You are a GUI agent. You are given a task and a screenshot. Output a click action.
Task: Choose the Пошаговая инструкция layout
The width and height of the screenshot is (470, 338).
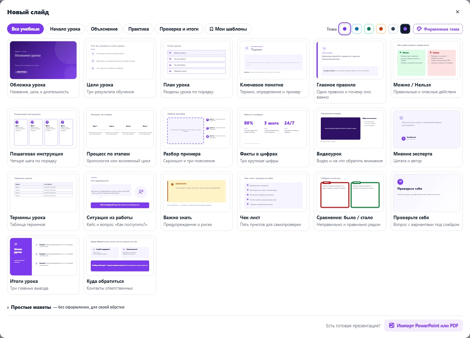pyautogui.click(x=43, y=137)
